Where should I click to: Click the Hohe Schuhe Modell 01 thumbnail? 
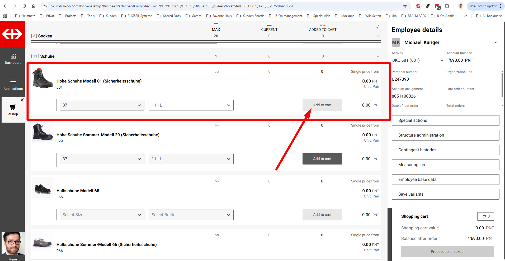point(43,78)
